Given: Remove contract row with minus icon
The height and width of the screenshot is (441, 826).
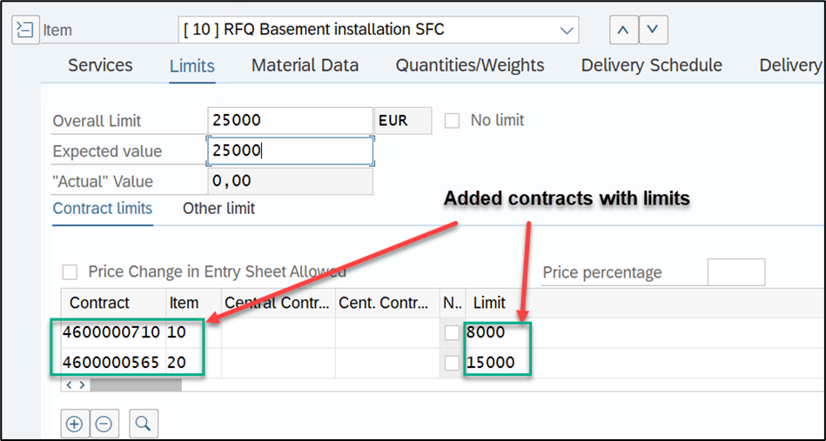Looking at the screenshot, I should tap(104, 424).
